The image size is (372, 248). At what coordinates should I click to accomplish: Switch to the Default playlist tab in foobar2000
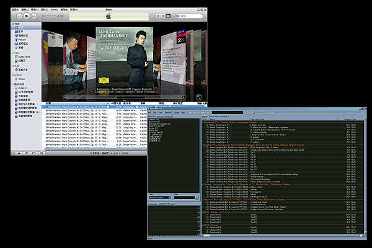[205, 117]
